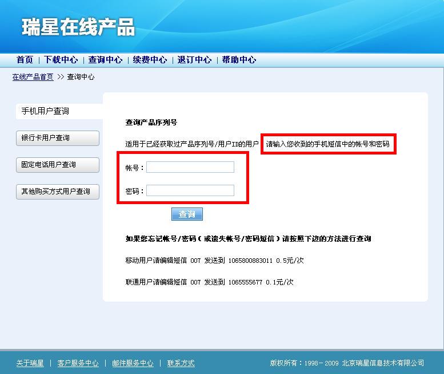This screenshot has width=444, height=374.
Task: Select 续费中心 in the navigation bar
Action: point(150,60)
